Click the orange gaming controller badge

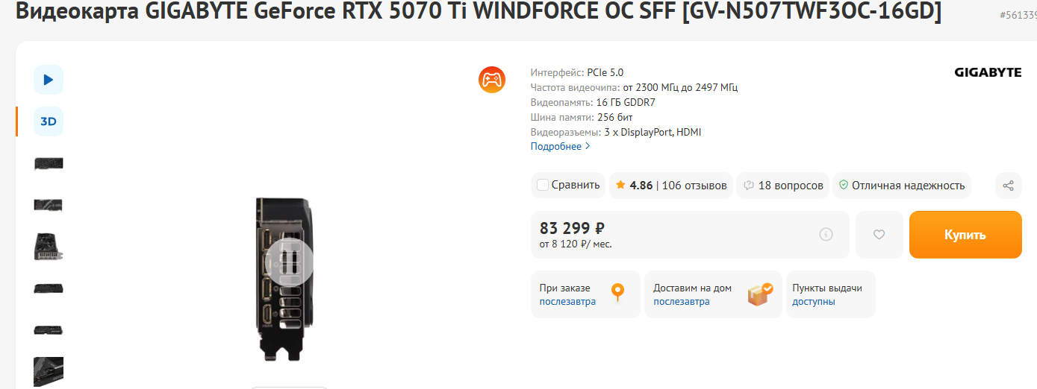(x=492, y=80)
